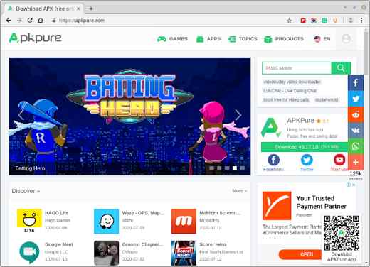Share via Facebook floating sidebar icon
The width and height of the screenshot is (370, 267).
click(356, 82)
